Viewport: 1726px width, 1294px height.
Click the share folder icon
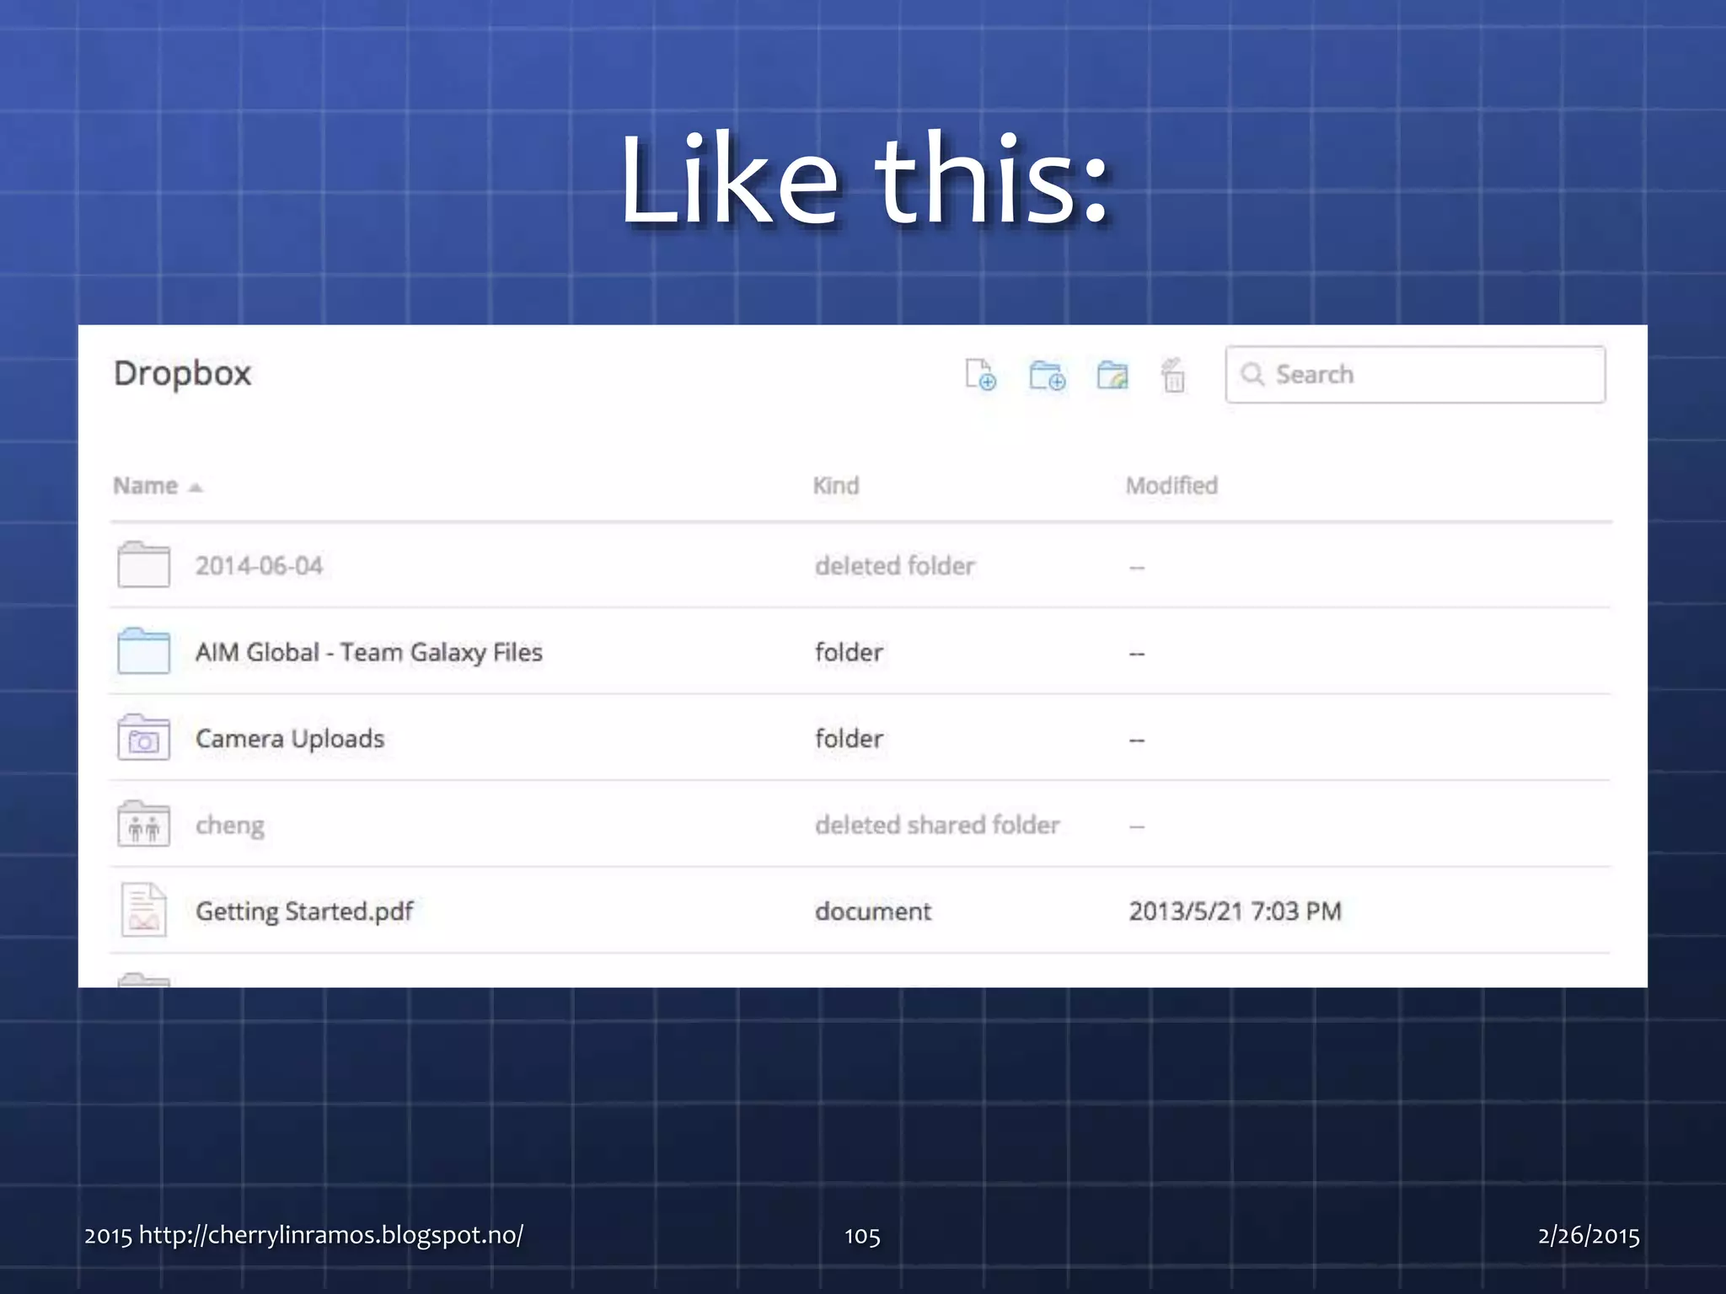tap(1112, 375)
